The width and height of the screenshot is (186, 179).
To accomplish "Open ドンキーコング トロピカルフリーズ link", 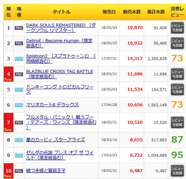I will (x=60, y=89).
